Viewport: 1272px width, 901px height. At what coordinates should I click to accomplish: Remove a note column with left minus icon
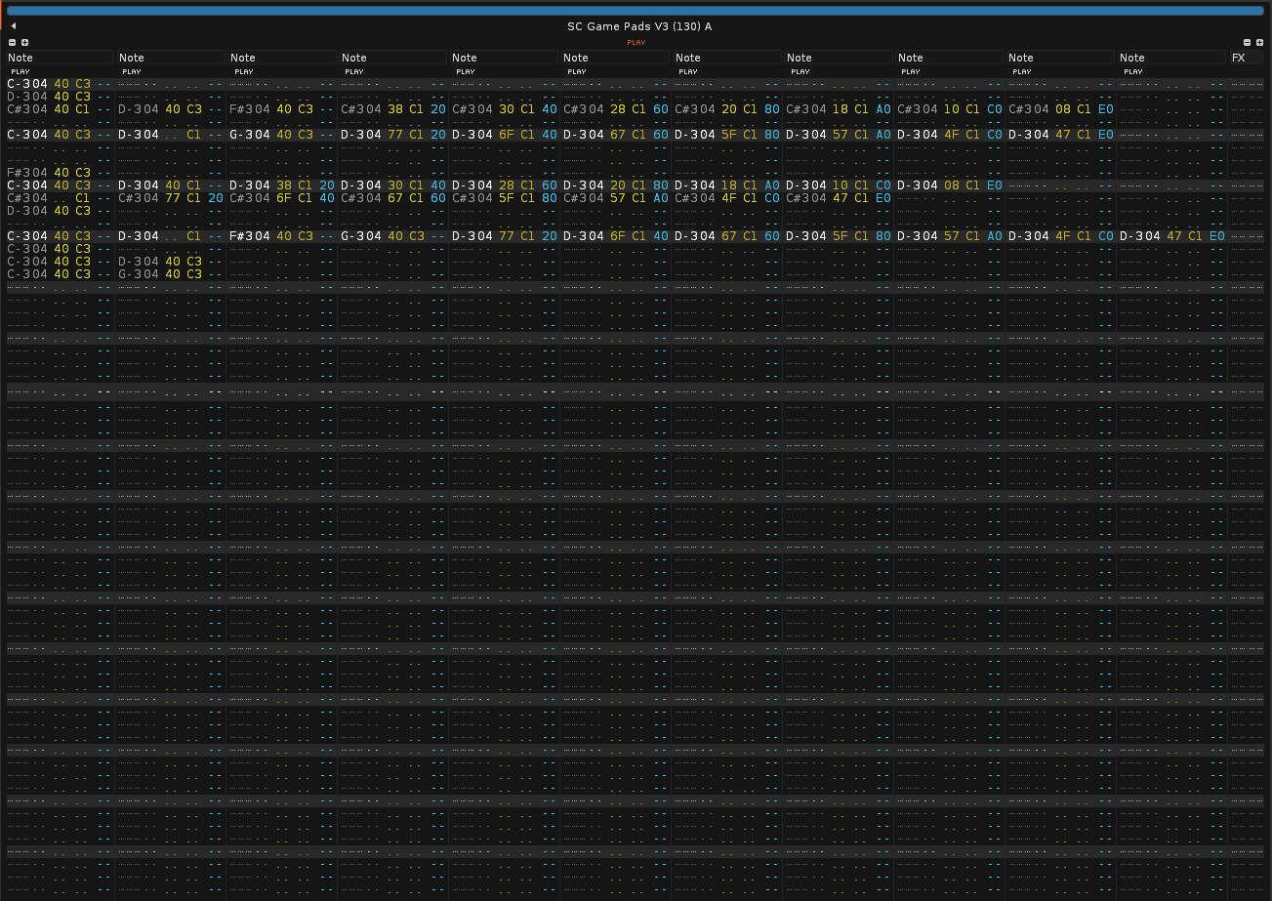13,43
